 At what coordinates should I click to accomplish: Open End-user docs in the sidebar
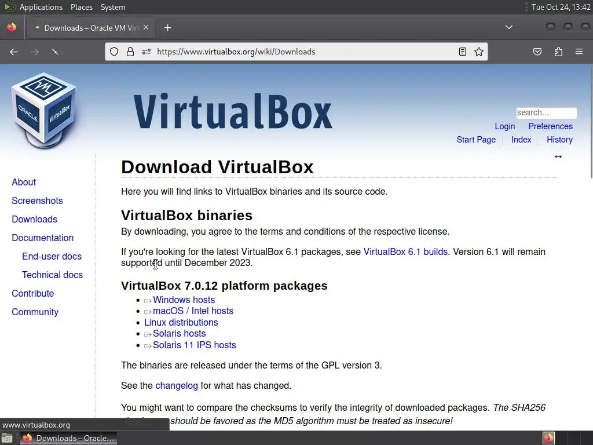click(x=52, y=257)
